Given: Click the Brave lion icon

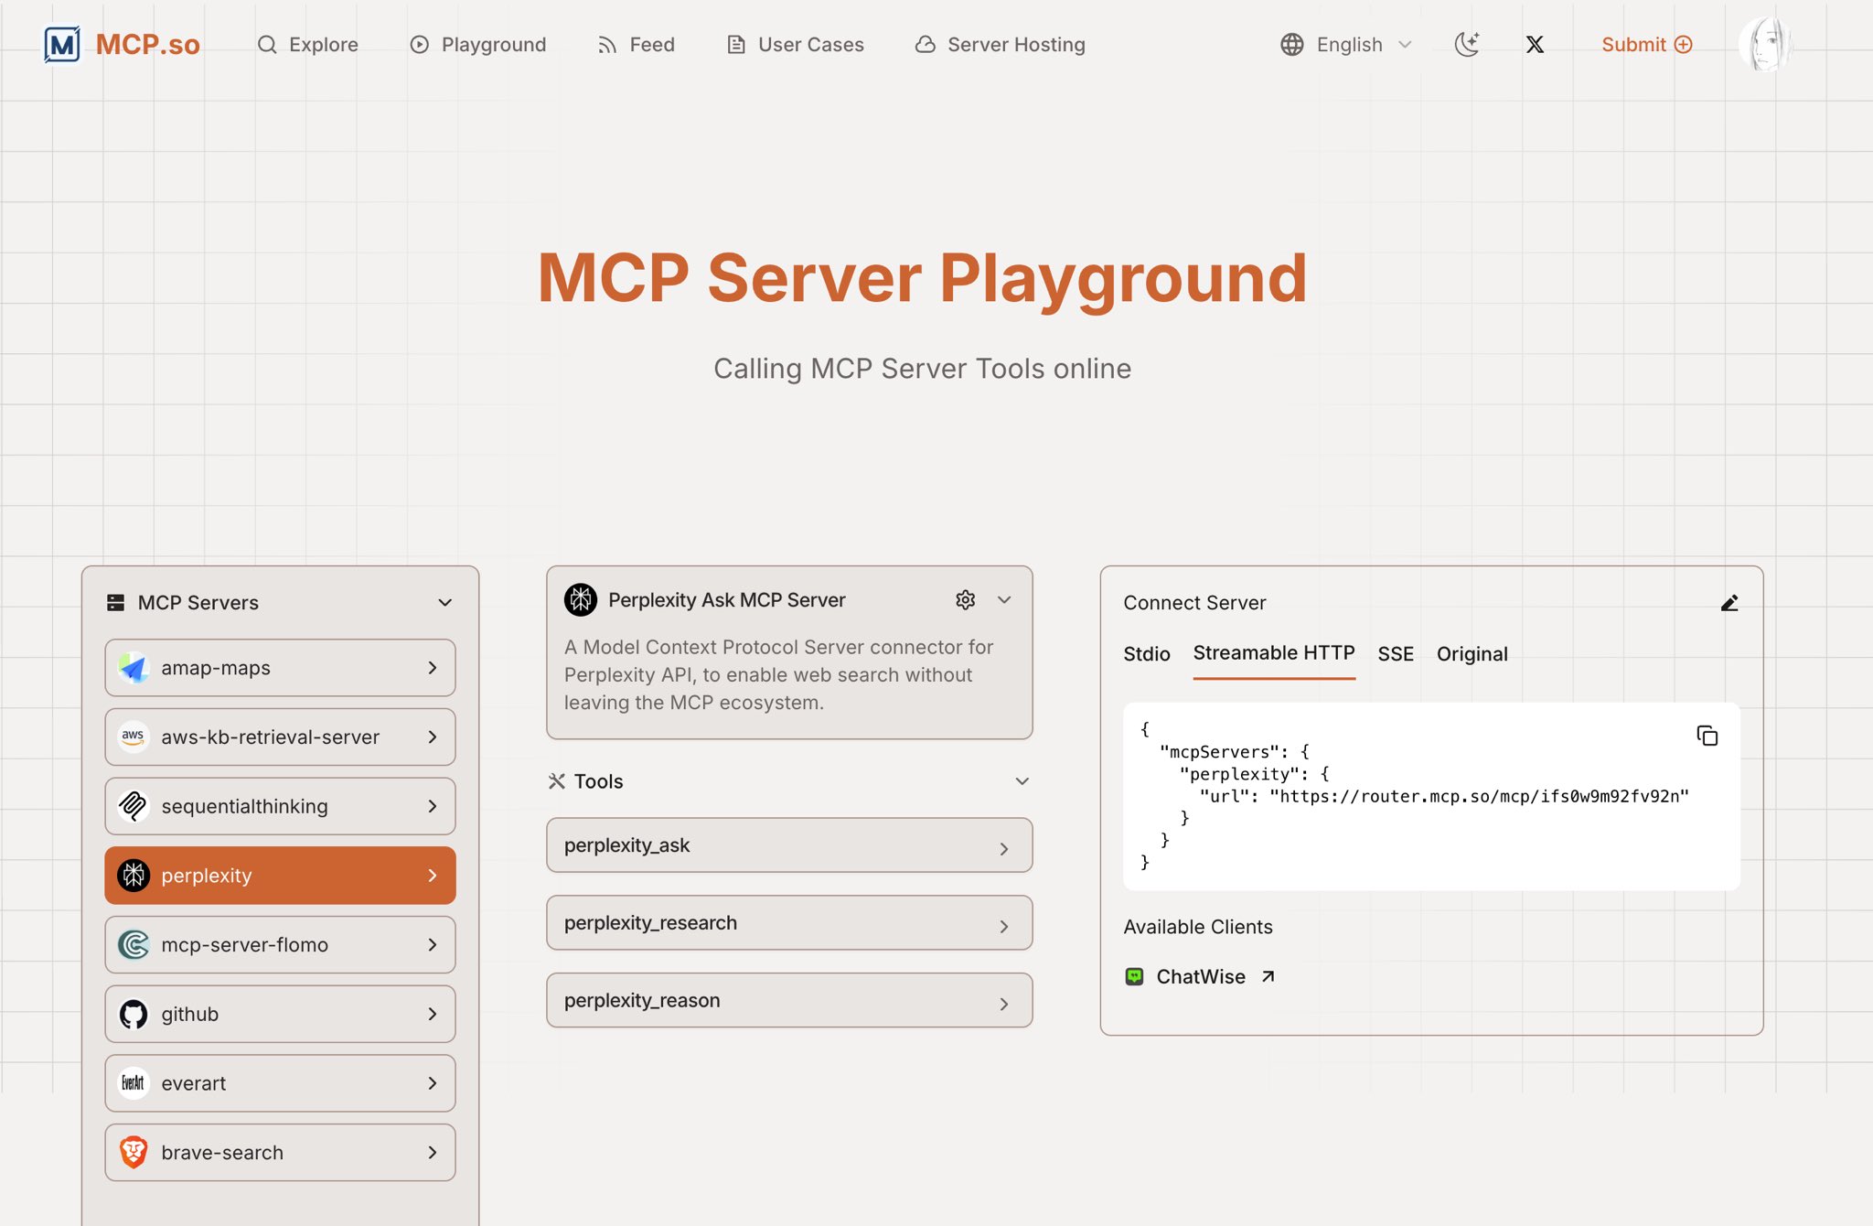Looking at the screenshot, I should point(134,1152).
